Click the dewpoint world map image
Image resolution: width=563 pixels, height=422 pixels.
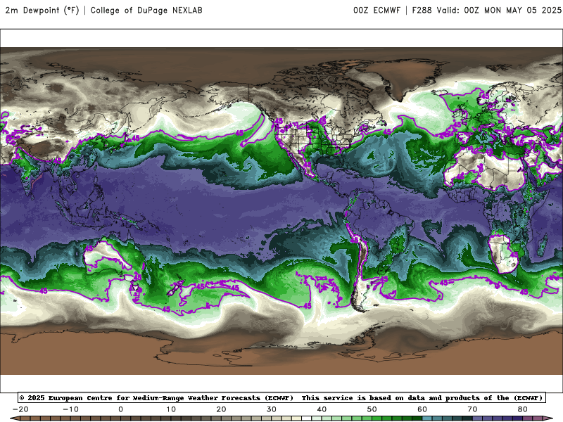281,211
